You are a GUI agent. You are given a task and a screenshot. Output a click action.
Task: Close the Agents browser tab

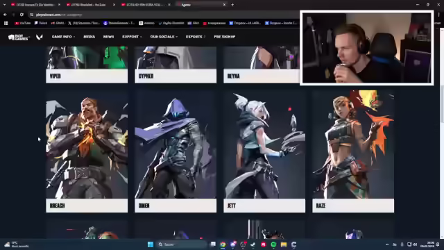224,5
